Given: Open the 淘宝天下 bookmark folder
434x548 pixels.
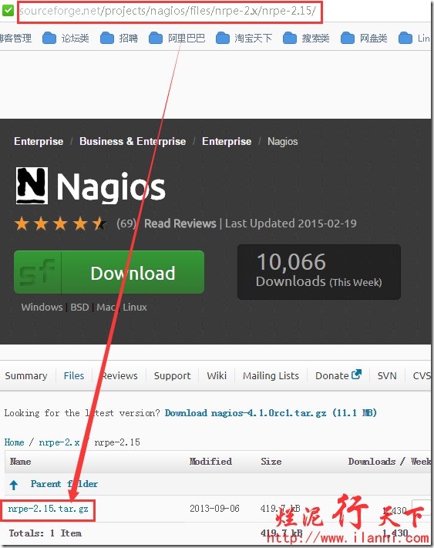Looking at the screenshot, I should point(244,38).
